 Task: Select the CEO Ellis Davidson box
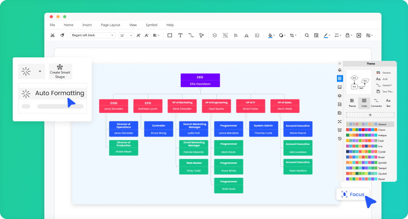pyautogui.click(x=200, y=80)
